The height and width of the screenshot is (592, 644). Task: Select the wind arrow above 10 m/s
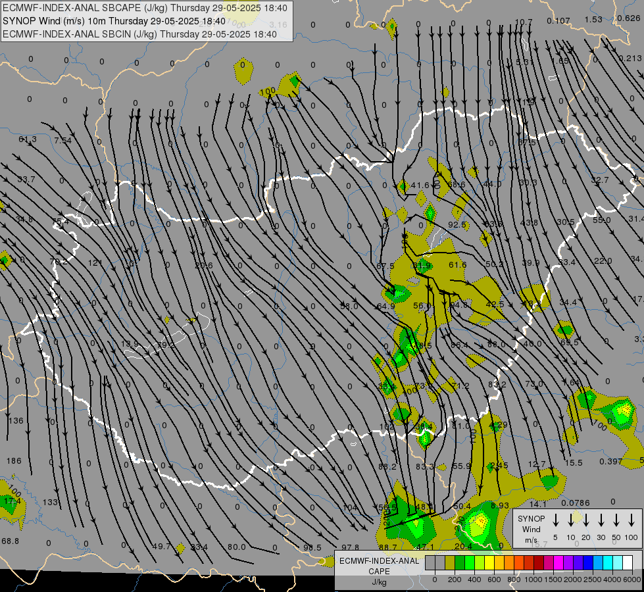click(x=570, y=520)
